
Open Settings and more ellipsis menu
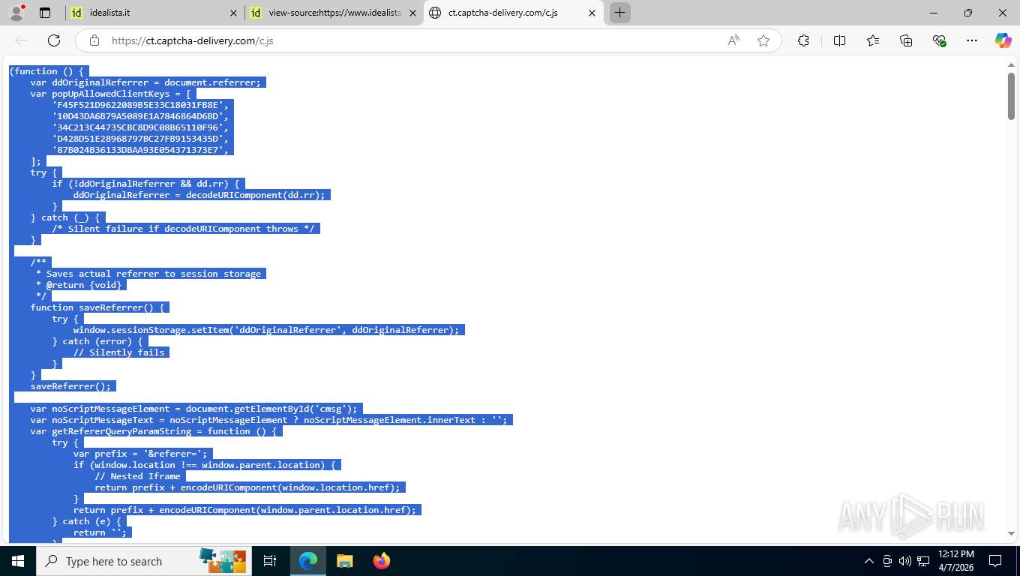(x=972, y=40)
